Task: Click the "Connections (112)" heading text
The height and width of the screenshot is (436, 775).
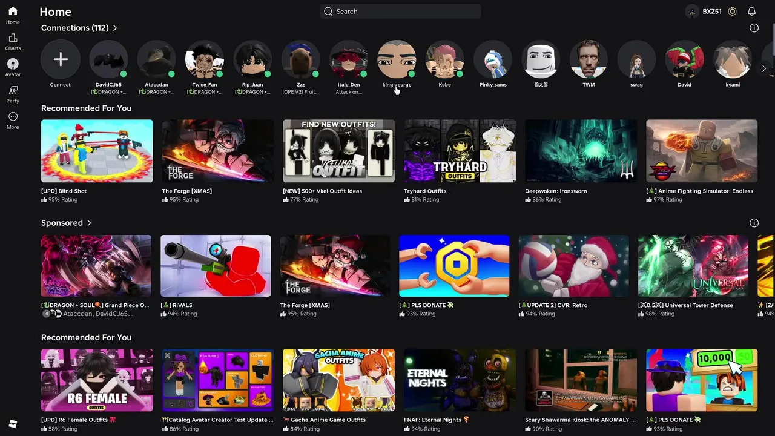Action: pyautogui.click(x=75, y=28)
